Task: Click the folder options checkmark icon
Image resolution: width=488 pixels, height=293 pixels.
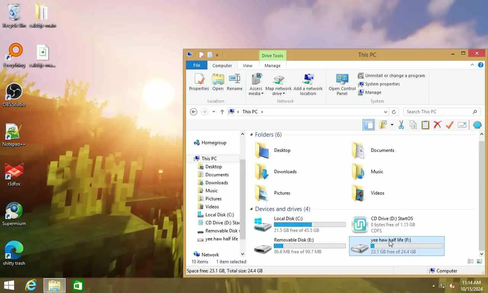Action: point(384,125)
